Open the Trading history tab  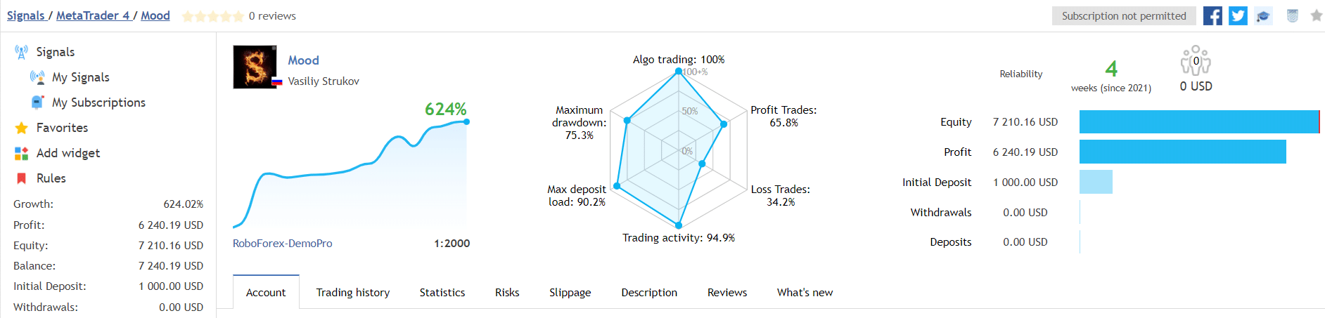[x=353, y=292]
